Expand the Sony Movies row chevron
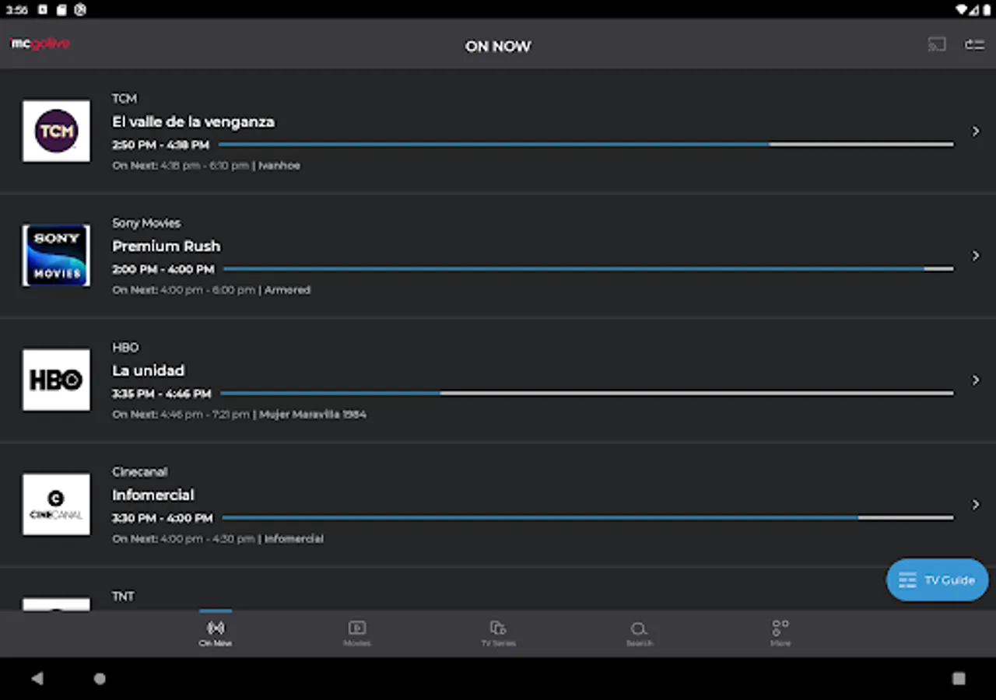 [976, 256]
